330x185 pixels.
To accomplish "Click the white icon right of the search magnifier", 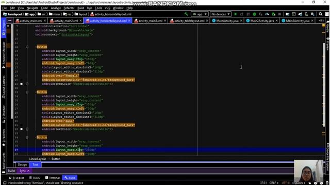I will pyautogui.click(x=327, y=14).
